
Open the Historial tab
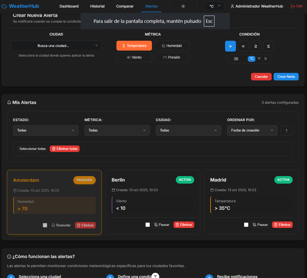coord(97,6)
